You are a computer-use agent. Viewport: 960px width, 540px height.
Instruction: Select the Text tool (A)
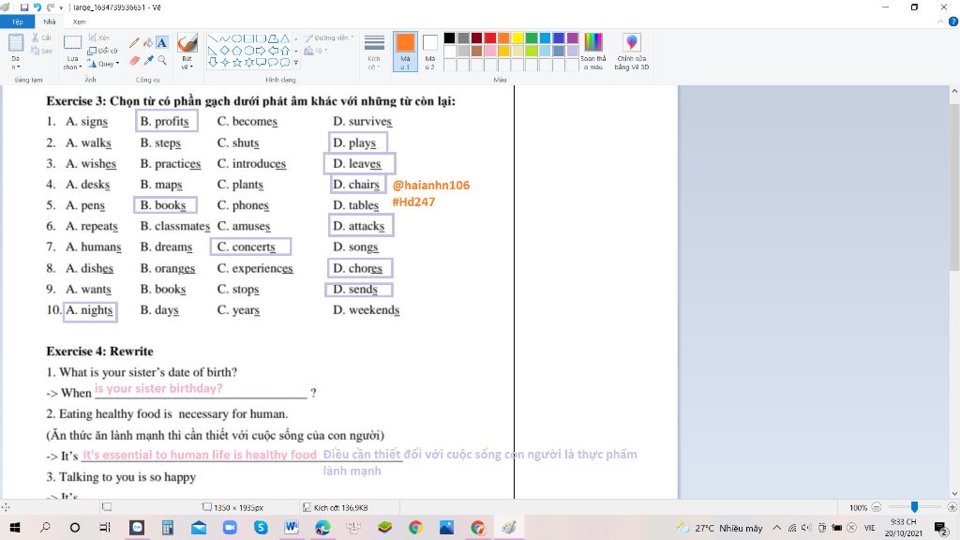click(161, 43)
